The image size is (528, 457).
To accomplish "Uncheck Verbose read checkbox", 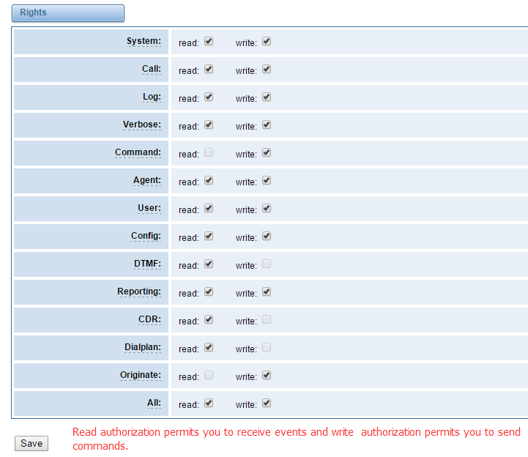I will (x=209, y=125).
